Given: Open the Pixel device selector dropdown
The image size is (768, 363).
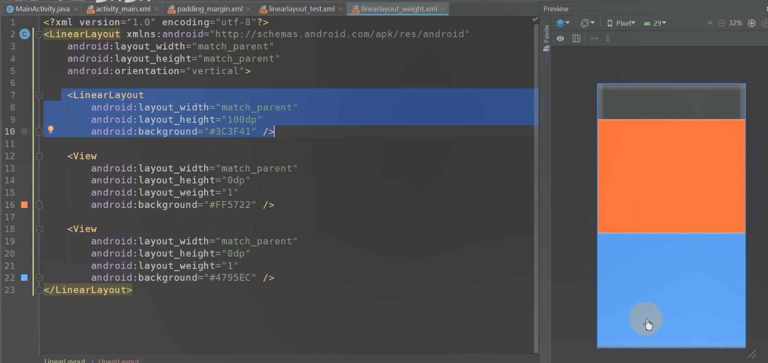Looking at the screenshot, I should (x=621, y=23).
